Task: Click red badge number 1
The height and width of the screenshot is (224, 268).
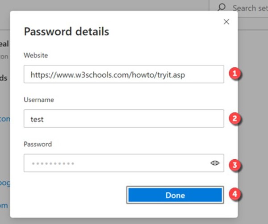Action: (235, 75)
